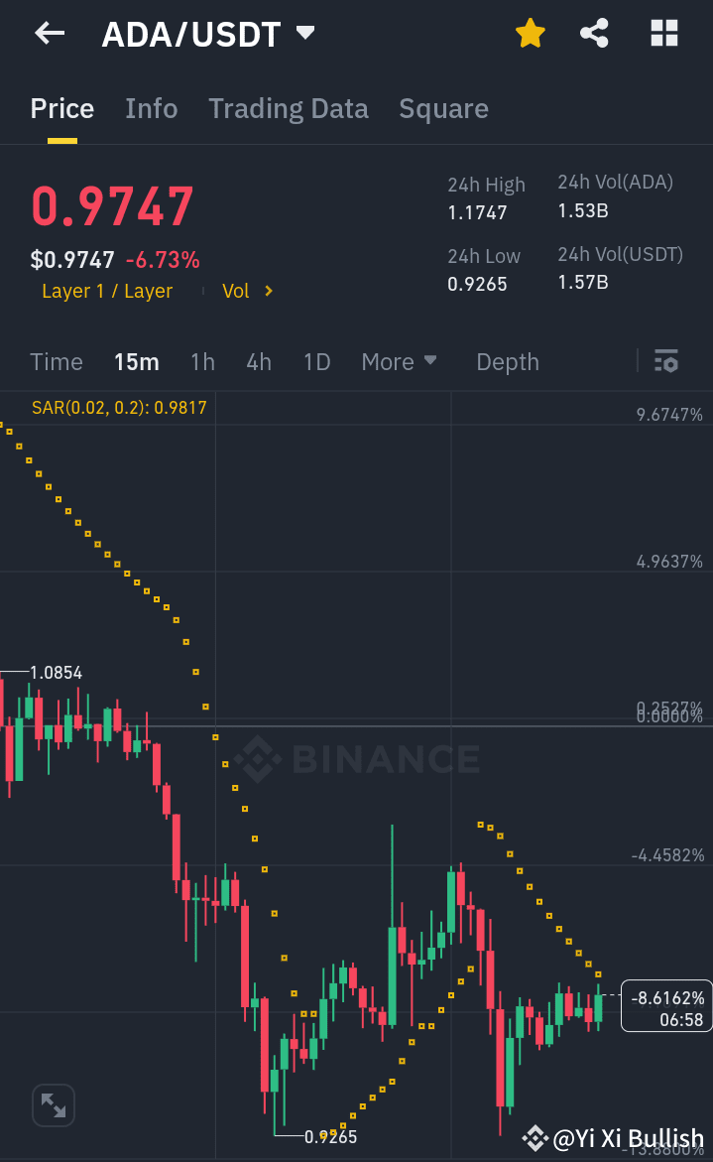The width and height of the screenshot is (713, 1162).
Task: Switch chart to 1D timeframe
Action: click(x=316, y=361)
